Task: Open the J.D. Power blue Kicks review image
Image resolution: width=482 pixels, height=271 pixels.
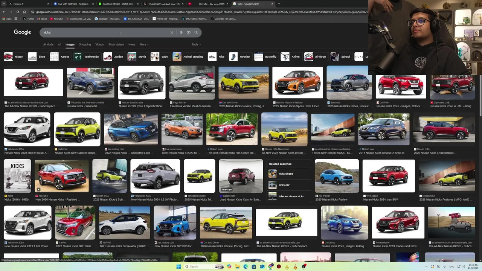Action: (x=337, y=176)
